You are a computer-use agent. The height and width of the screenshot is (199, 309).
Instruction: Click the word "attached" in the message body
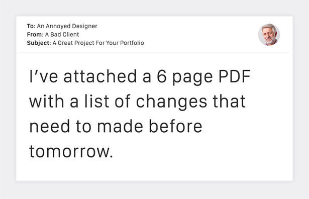100,76
